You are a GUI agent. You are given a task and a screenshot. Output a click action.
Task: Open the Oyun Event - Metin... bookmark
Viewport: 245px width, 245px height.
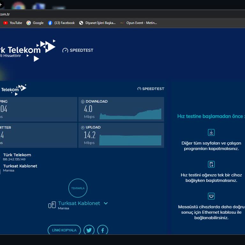(x=138, y=23)
